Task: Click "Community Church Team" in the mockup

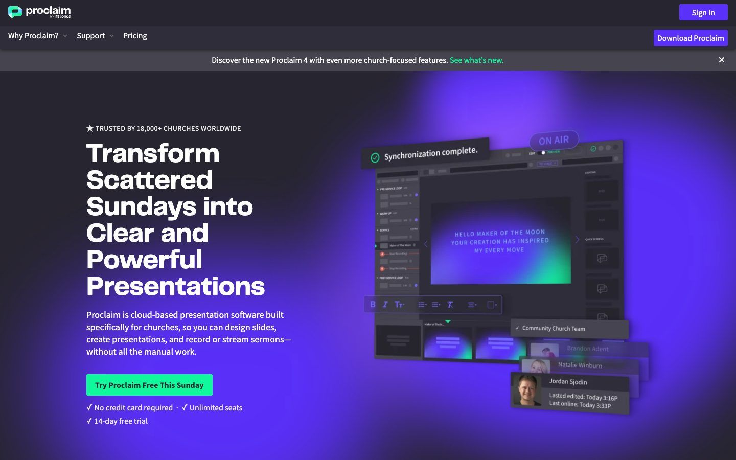Action: coord(554,328)
